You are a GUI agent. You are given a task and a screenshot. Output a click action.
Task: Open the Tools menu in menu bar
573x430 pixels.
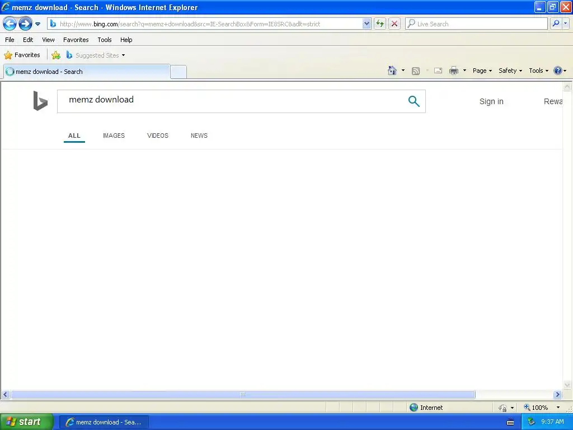[x=105, y=40]
